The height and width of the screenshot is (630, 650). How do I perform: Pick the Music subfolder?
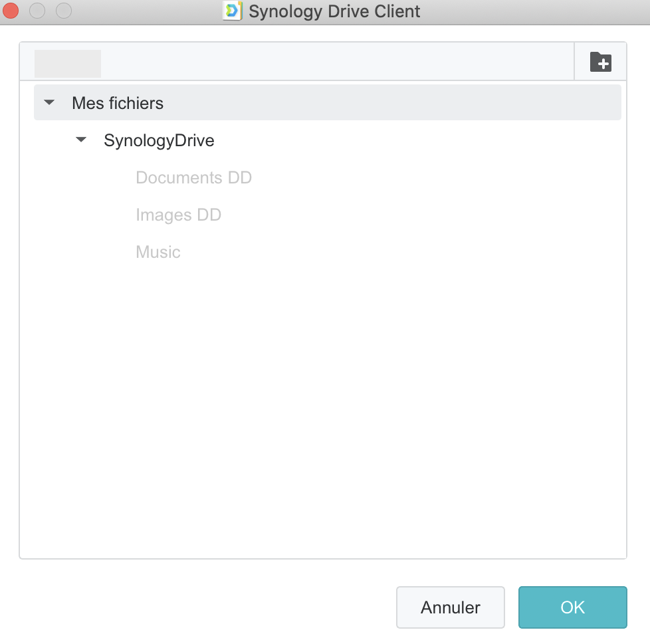pyautogui.click(x=158, y=252)
